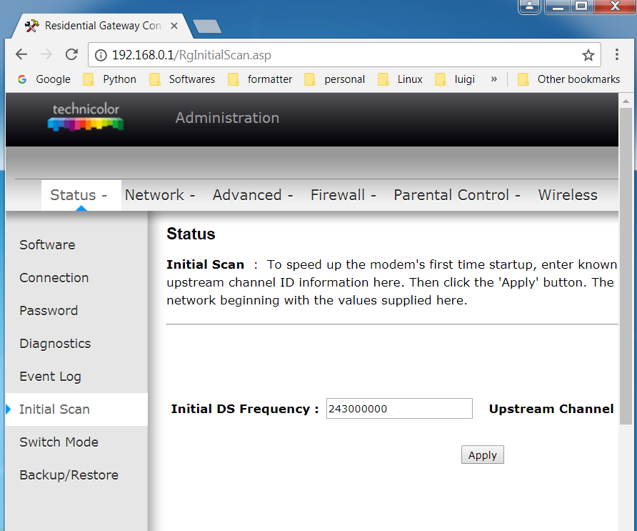Click the user profile icon above the window
637x531 pixels.
coord(529,7)
